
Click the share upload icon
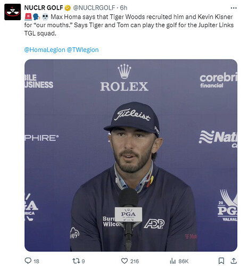(234, 261)
